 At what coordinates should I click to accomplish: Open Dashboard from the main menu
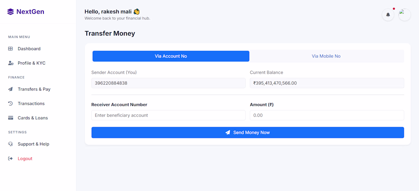[29, 49]
